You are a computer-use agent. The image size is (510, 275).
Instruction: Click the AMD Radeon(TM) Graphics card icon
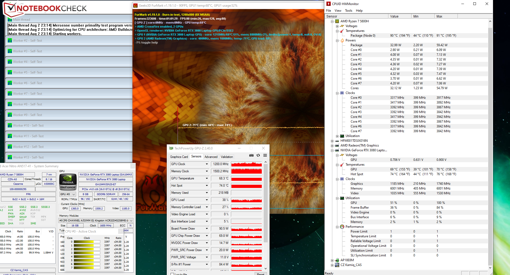point(337,145)
